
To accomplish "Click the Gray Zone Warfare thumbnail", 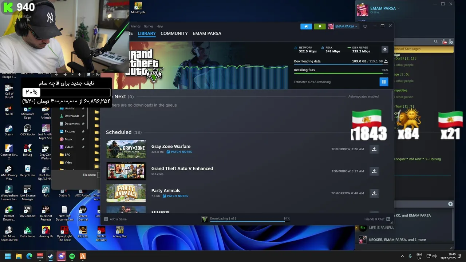I will tap(126, 149).
